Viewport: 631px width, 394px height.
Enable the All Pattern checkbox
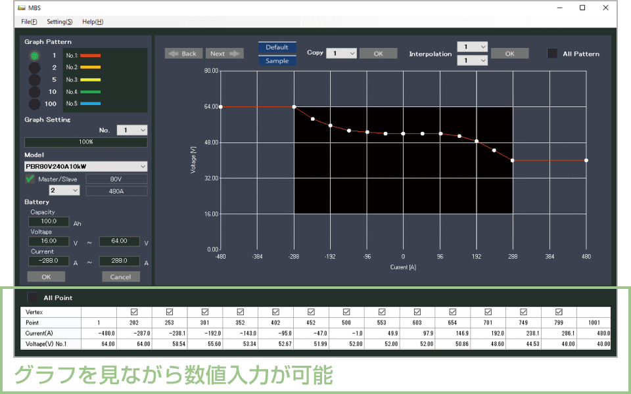pyautogui.click(x=553, y=54)
